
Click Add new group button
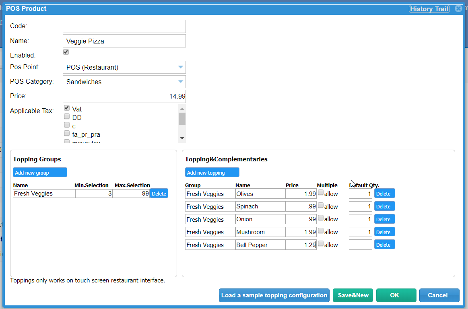coord(40,173)
